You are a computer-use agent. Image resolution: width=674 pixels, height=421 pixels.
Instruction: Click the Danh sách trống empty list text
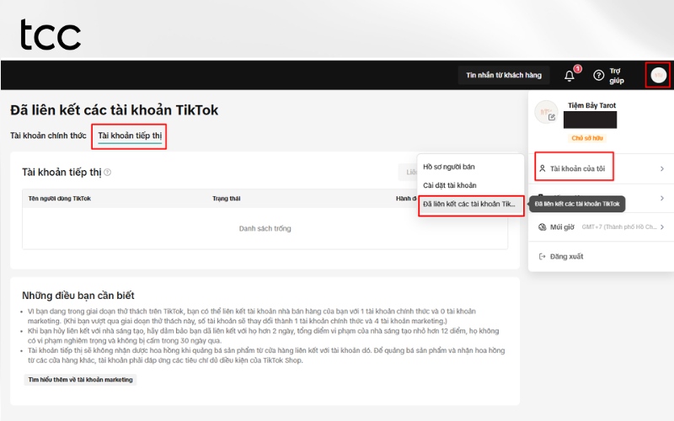point(265,228)
